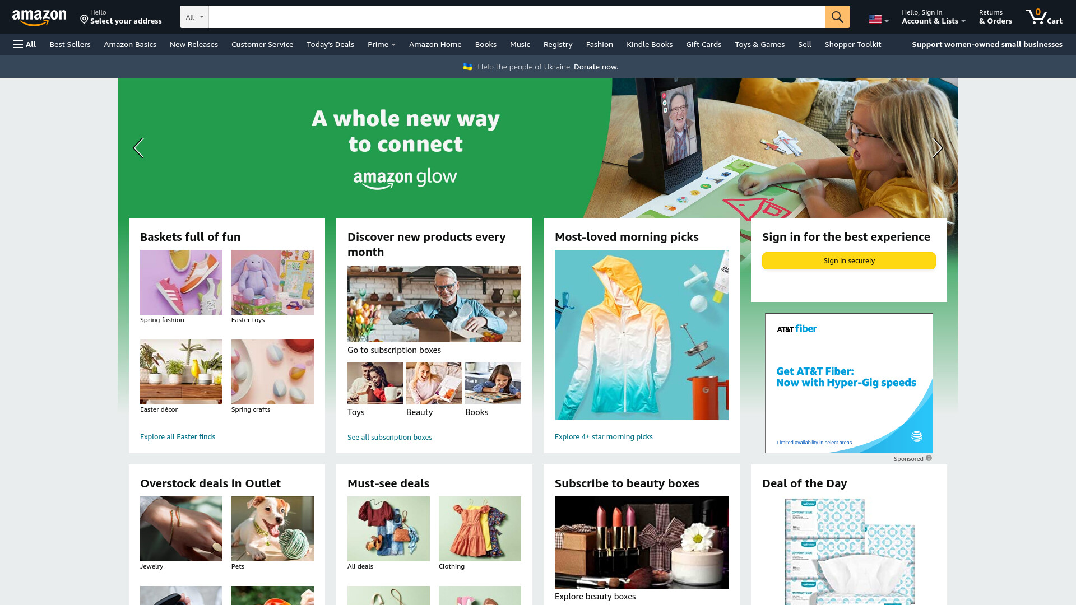Show next hero banner slide
This screenshot has height=605, width=1076.
pyautogui.click(x=938, y=148)
